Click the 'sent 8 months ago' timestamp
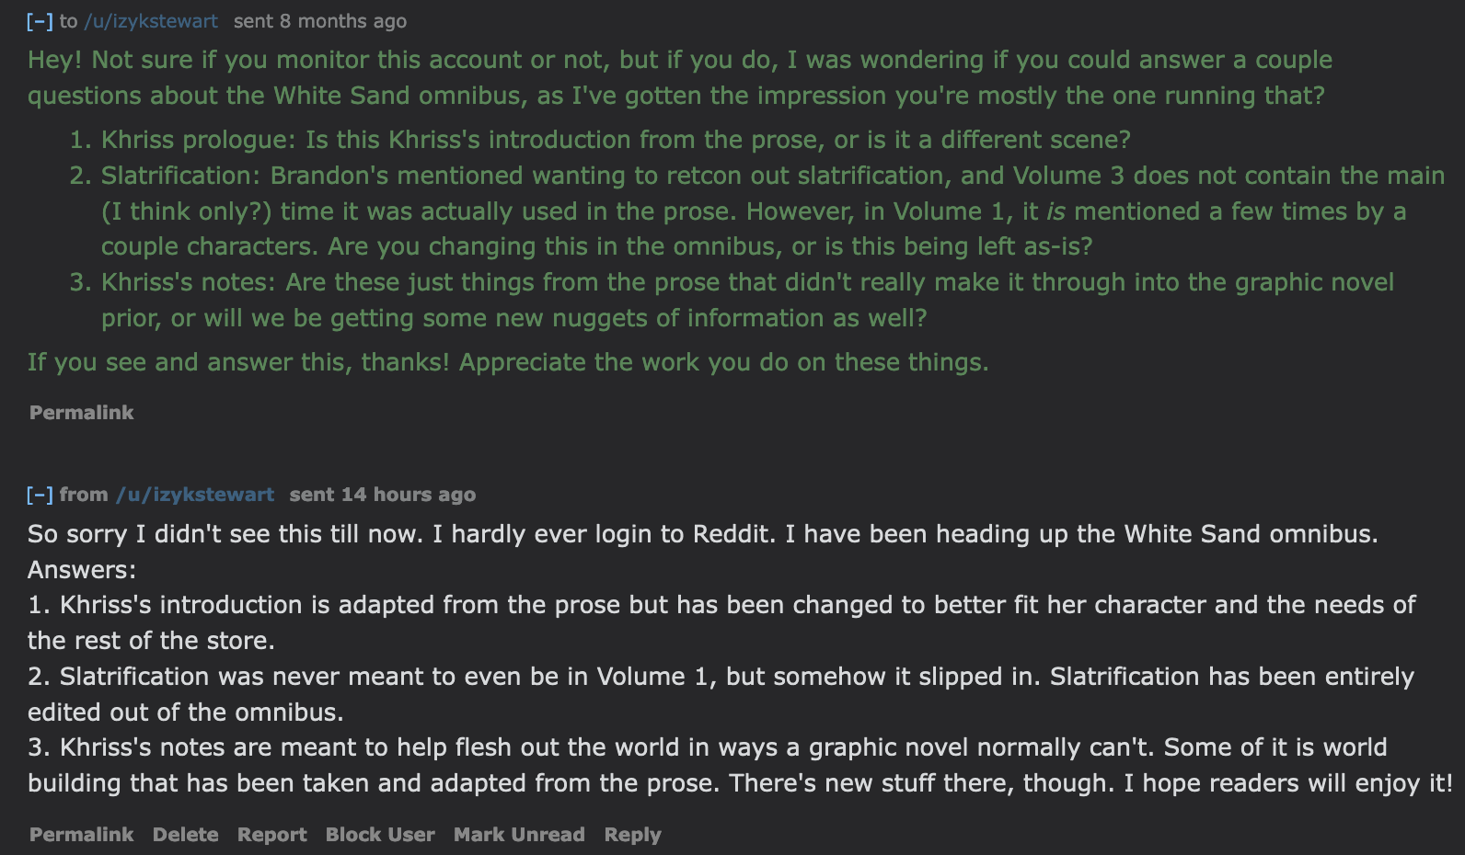The image size is (1465, 855). (x=320, y=21)
